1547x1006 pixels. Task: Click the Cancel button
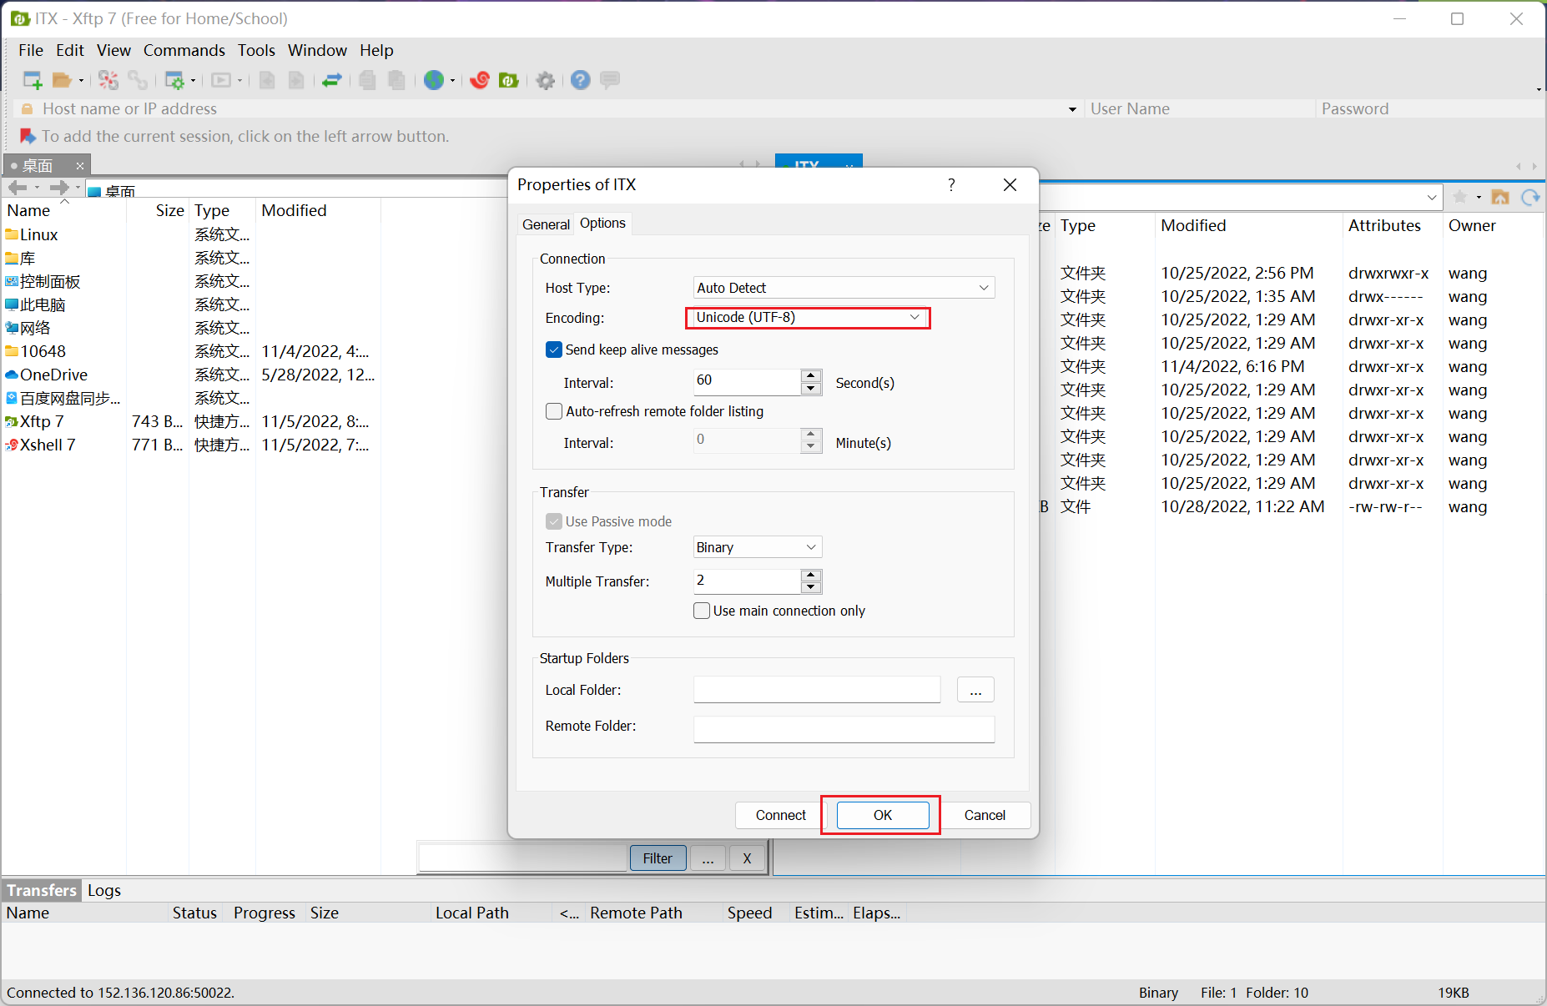(x=985, y=815)
